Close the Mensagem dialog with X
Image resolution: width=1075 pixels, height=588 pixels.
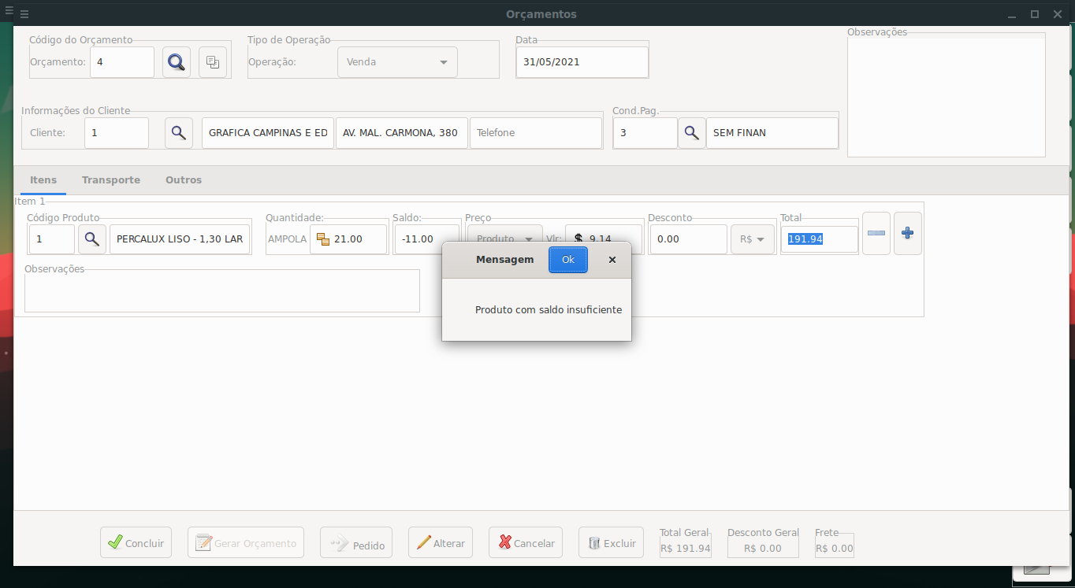[612, 260]
